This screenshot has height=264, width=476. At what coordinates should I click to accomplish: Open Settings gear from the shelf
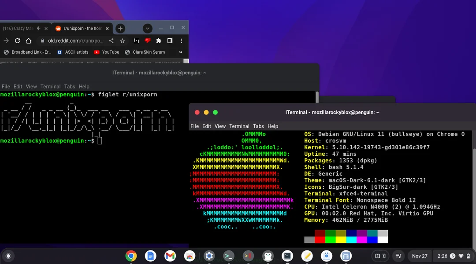[209, 256]
